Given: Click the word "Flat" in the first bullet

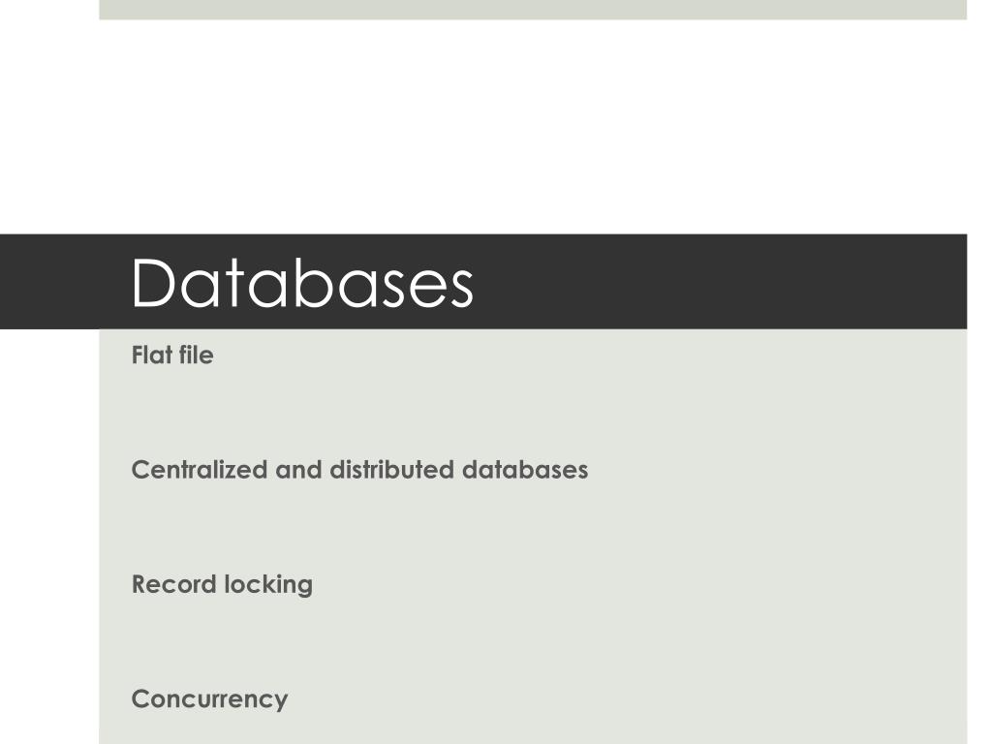Looking at the screenshot, I should point(151,355).
